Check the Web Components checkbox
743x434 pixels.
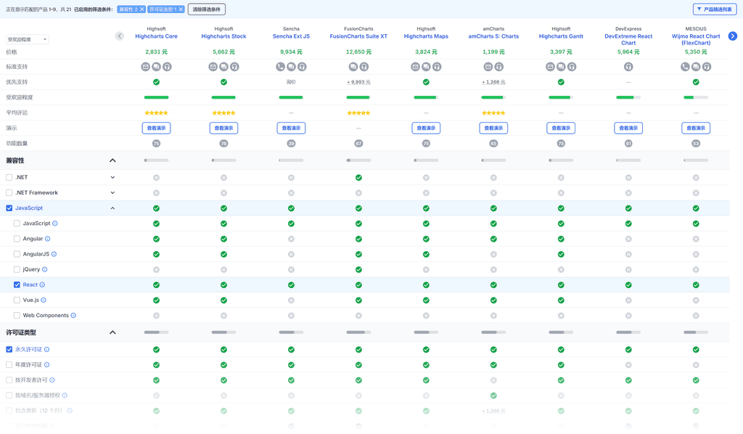17,316
